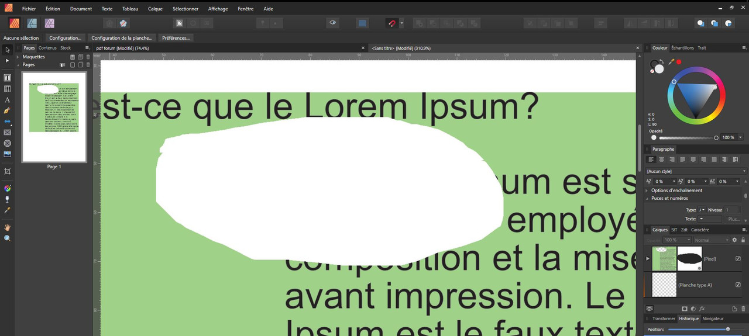Switch to the Photo persona icon

pos(50,23)
